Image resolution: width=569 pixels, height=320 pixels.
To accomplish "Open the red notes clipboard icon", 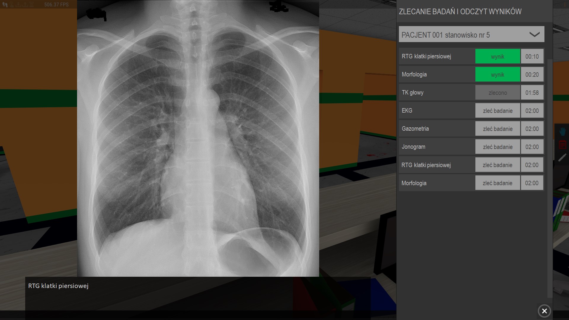I will tap(562, 145).
